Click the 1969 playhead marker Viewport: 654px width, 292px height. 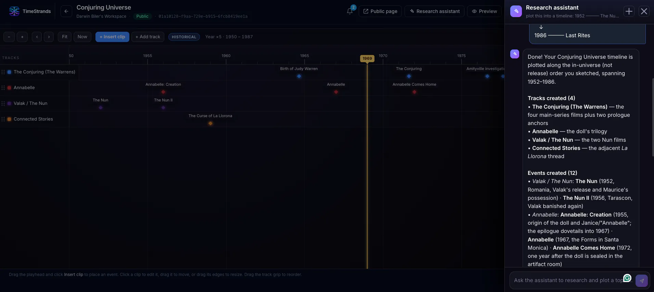point(367,58)
